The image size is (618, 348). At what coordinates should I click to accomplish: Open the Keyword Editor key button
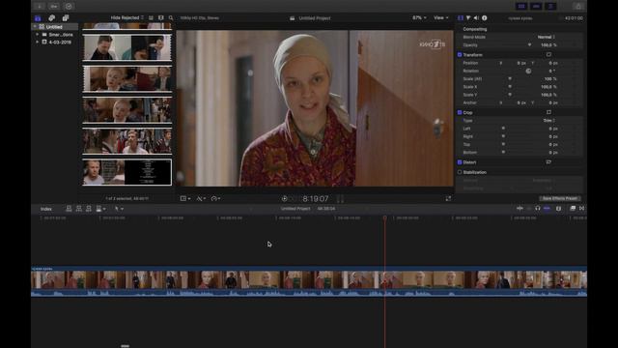point(54,7)
